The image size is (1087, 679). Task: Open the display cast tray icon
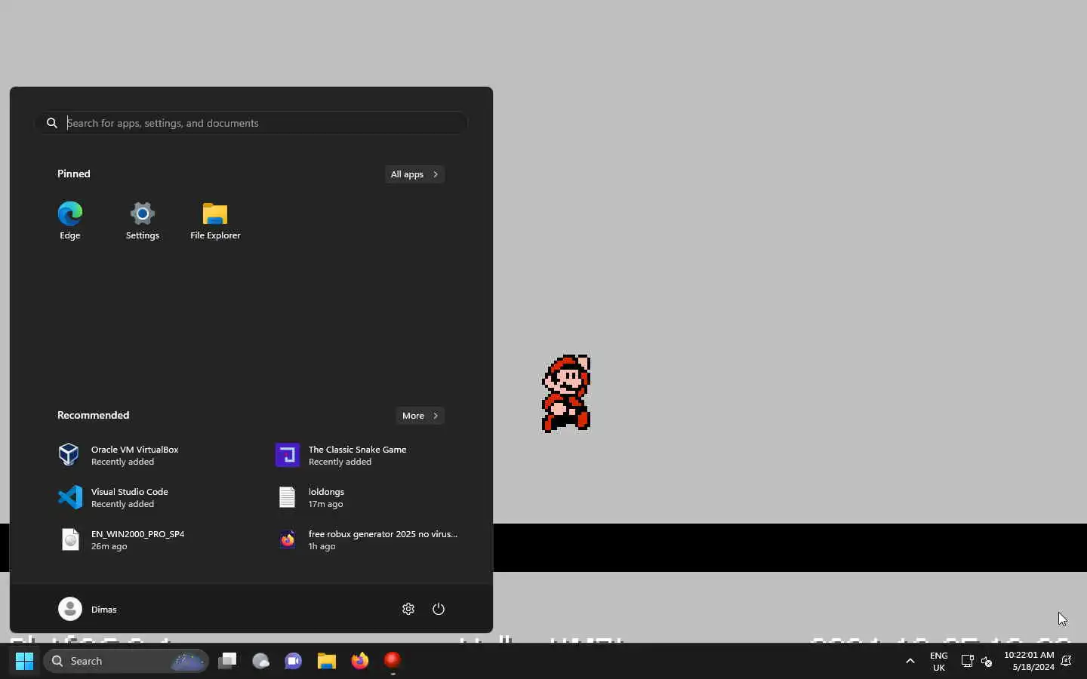tap(967, 661)
